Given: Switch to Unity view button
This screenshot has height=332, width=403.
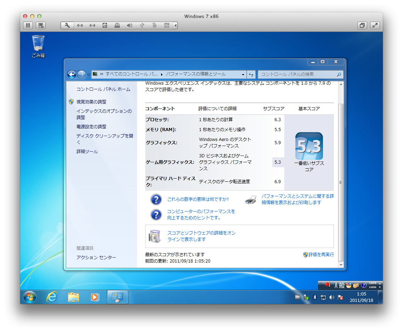Looking at the screenshot, I should [362, 26].
